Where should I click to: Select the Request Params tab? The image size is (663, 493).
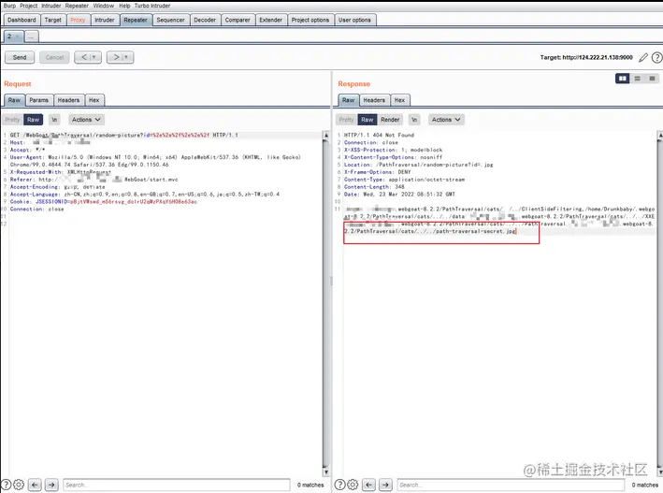click(39, 100)
